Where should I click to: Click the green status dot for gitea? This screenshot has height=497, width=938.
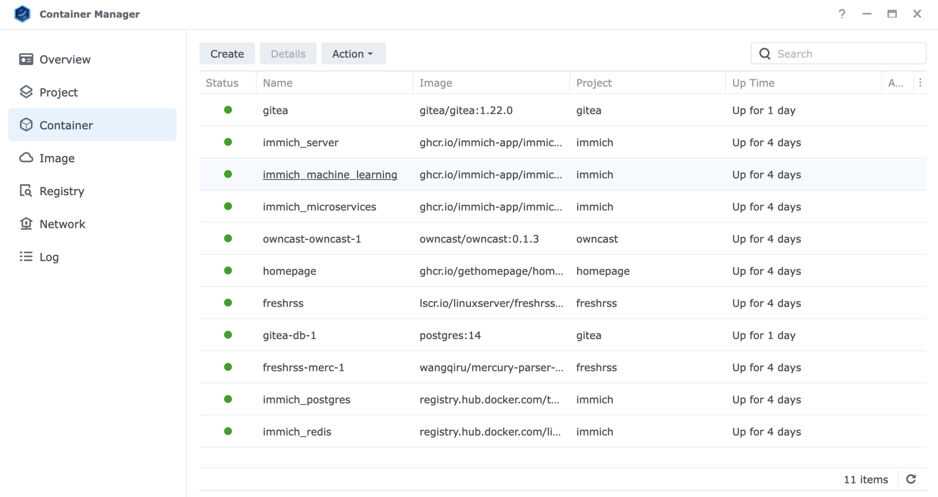tap(226, 110)
